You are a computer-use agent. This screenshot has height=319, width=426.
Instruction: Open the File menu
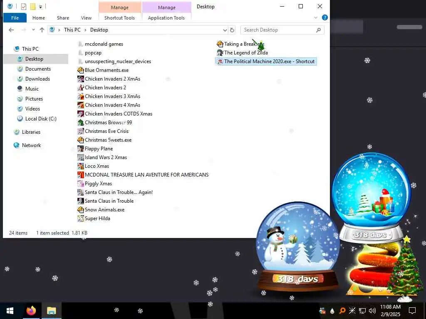tap(15, 17)
